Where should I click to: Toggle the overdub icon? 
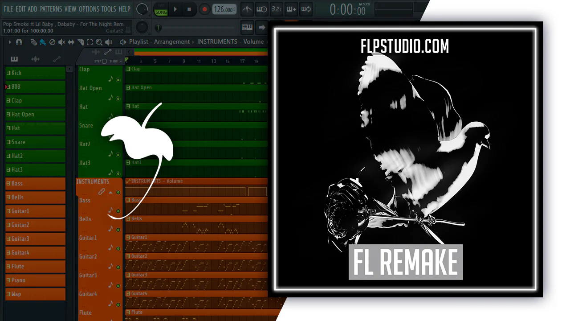click(x=291, y=9)
